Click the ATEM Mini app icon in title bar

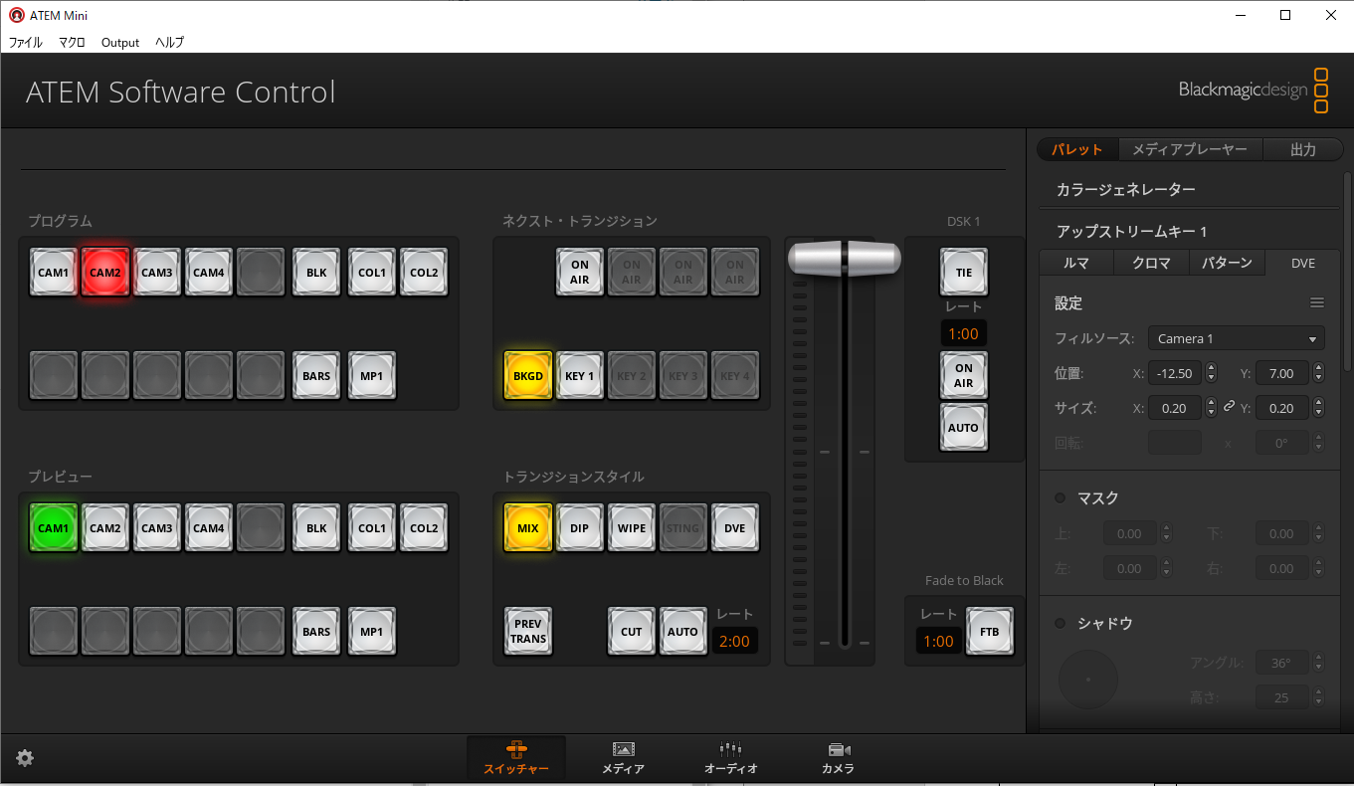coord(16,15)
